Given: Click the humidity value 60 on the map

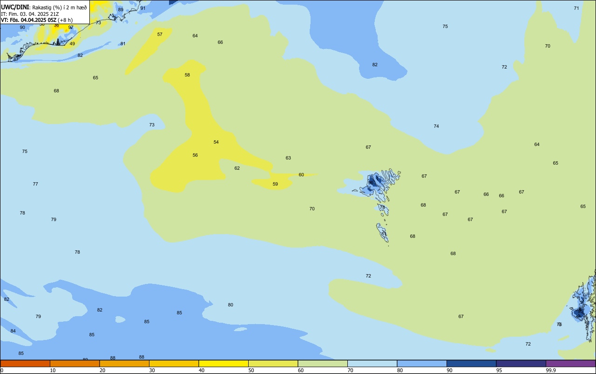Looking at the screenshot, I should click(x=301, y=175).
